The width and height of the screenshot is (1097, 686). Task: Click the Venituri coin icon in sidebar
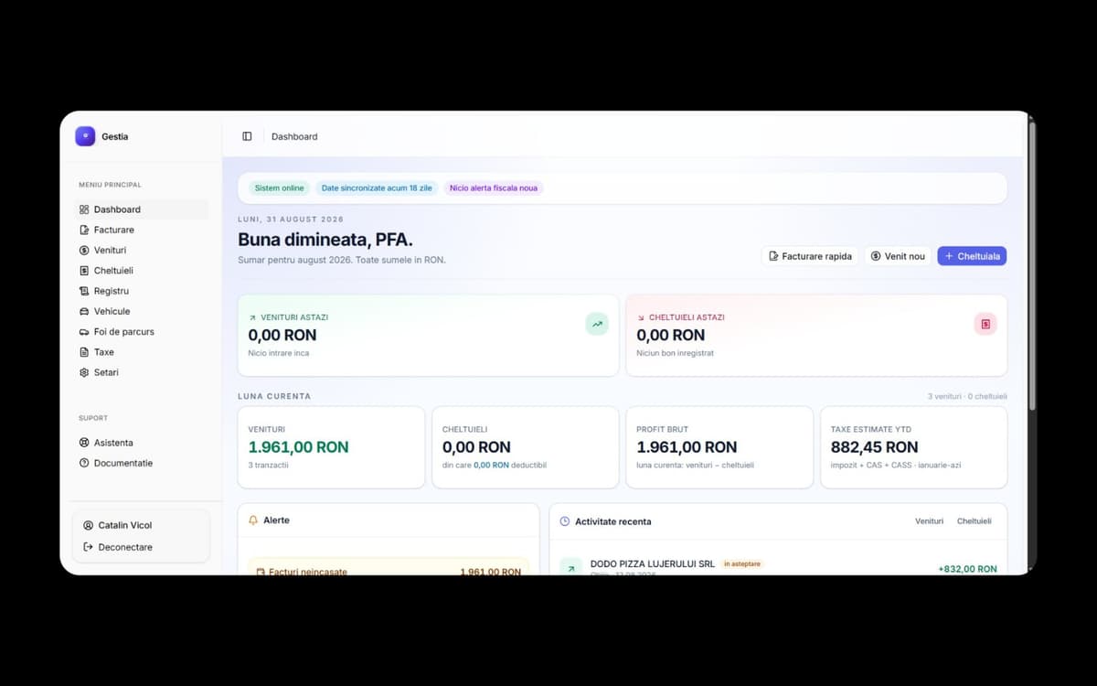point(84,250)
